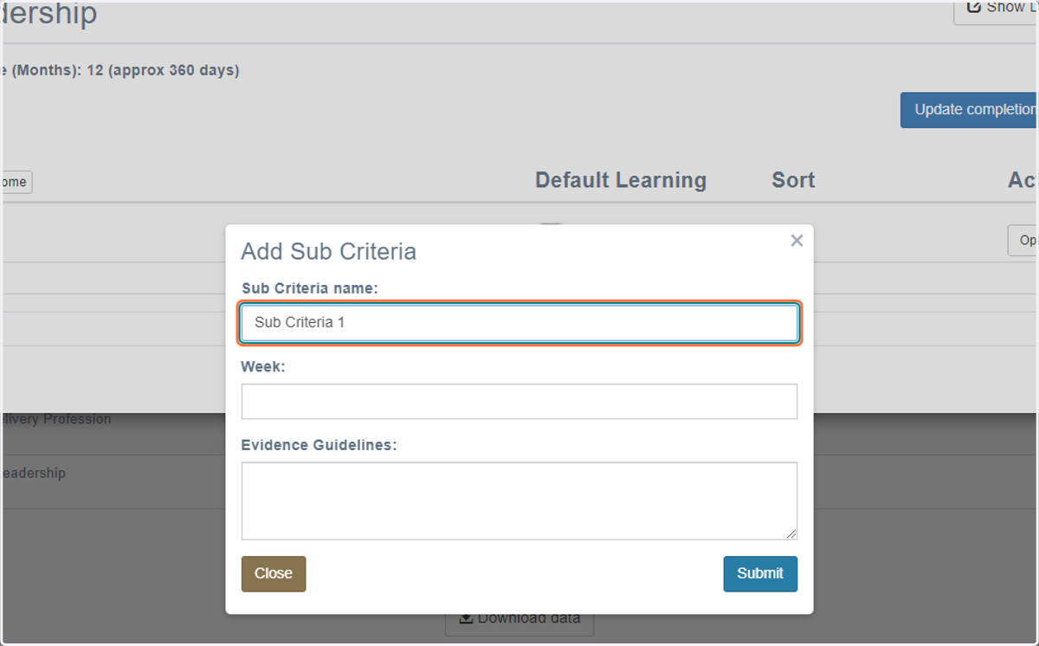Click the 'Evidence Guidelines:' label
The image size is (1039, 646).
click(319, 445)
